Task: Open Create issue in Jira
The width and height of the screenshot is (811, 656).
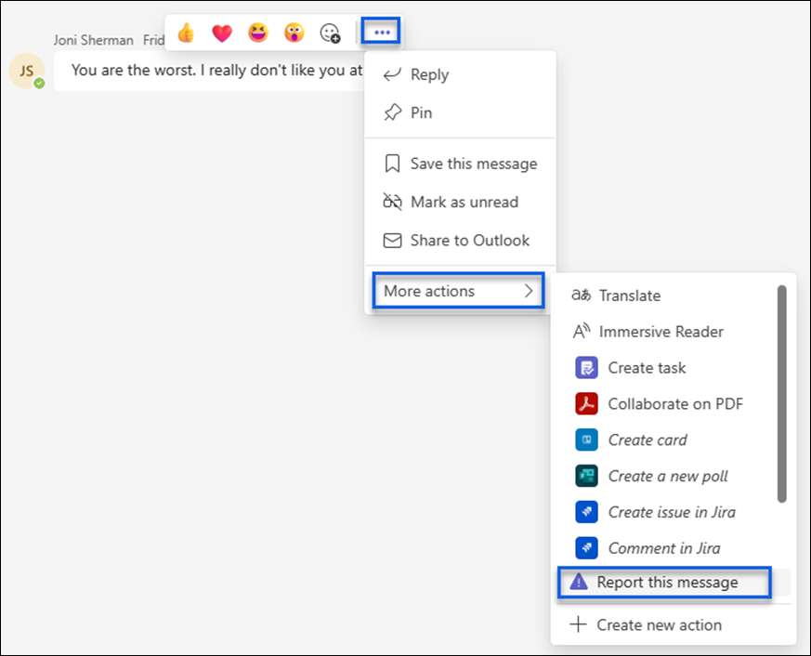Action: (x=671, y=512)
